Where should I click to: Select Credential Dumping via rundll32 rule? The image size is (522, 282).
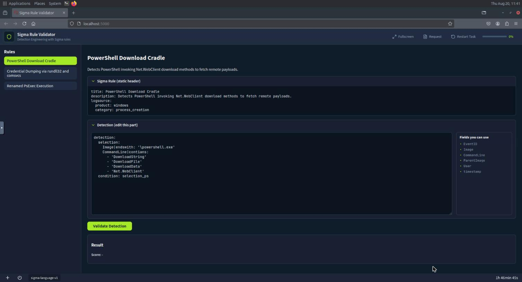(x=41, y=73)
